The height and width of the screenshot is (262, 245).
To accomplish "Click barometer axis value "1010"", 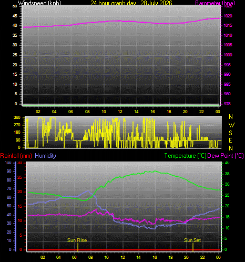I will tap(228, 35).
